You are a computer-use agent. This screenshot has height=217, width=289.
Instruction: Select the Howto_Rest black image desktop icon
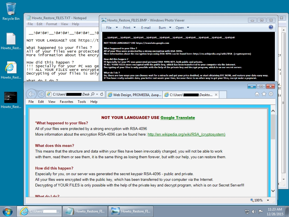point(11,100)
